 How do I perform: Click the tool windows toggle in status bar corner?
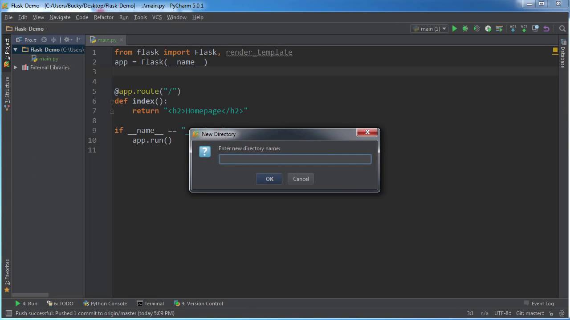click(8, 313)
